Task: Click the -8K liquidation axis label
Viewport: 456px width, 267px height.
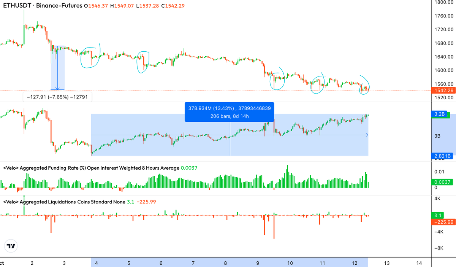Action: [x=439, y=248]
